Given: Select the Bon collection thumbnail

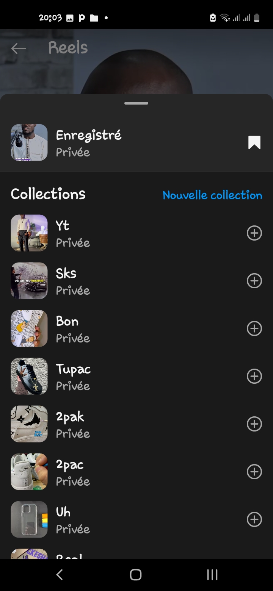Looking at the screenshot, I should 29,328.
